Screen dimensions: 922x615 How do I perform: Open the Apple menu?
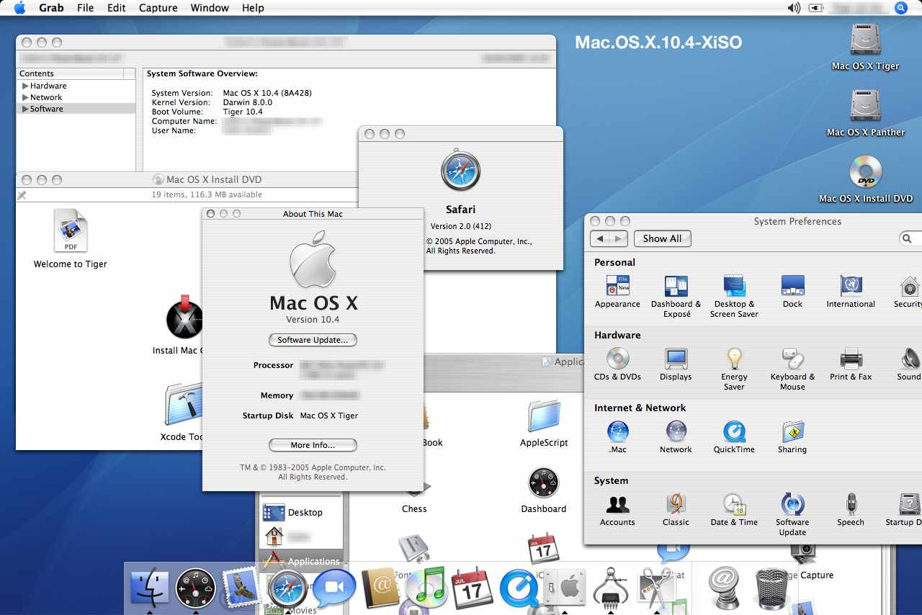click(19, 8)
